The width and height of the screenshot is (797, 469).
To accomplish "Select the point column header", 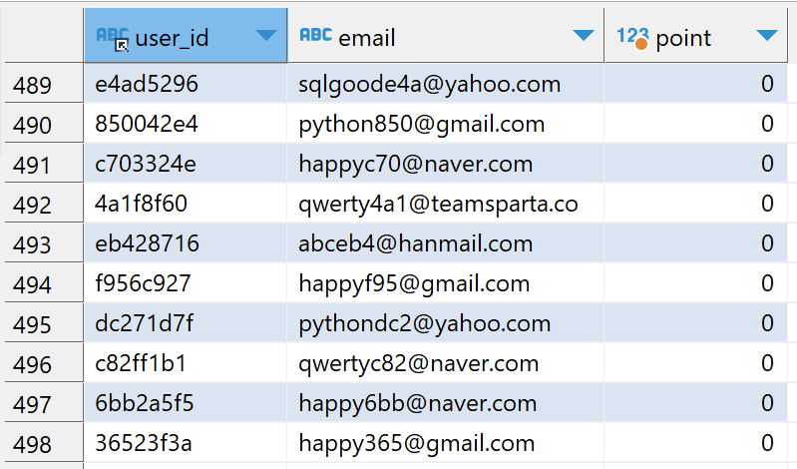I will coord(696,36).
